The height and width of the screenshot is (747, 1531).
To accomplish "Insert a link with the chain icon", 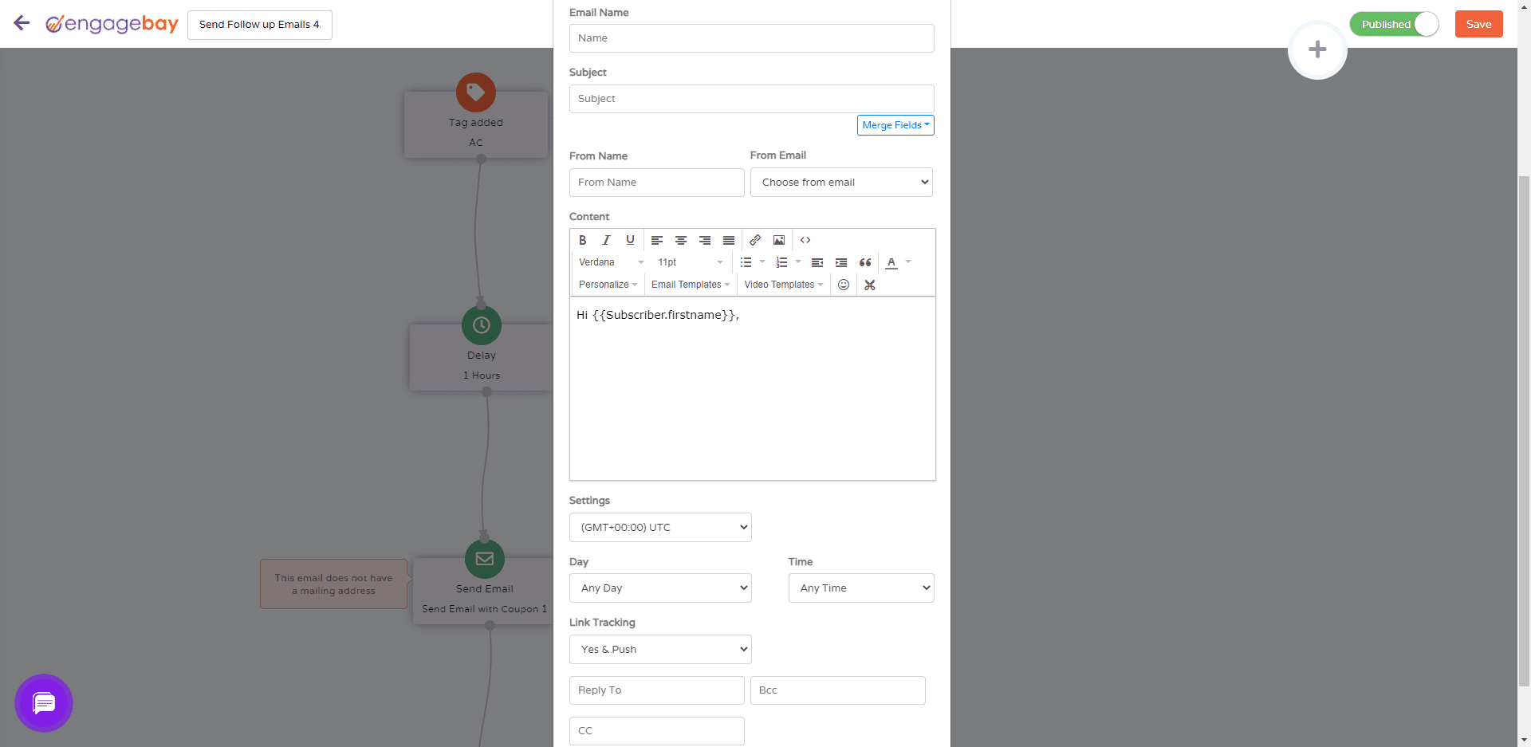I will coord(755,240).
